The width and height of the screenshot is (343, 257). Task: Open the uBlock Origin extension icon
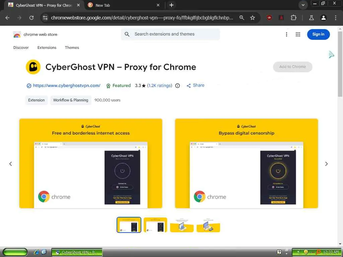(x=269, y=18)
